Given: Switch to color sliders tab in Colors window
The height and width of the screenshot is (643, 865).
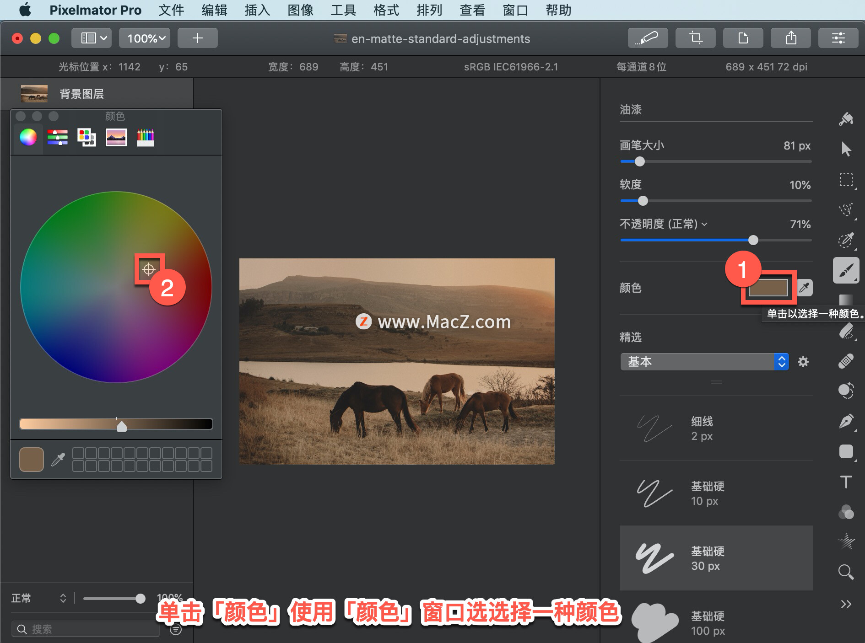Looking at the screenshot, I should [58, 137].
